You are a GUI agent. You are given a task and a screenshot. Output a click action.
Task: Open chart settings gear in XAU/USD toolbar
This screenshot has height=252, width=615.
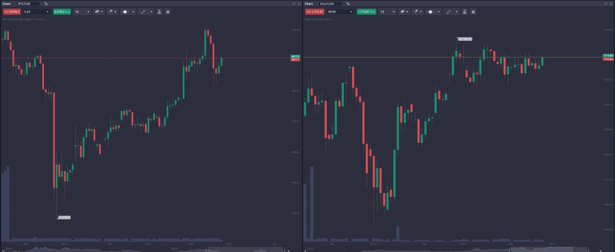click(473, 11)
